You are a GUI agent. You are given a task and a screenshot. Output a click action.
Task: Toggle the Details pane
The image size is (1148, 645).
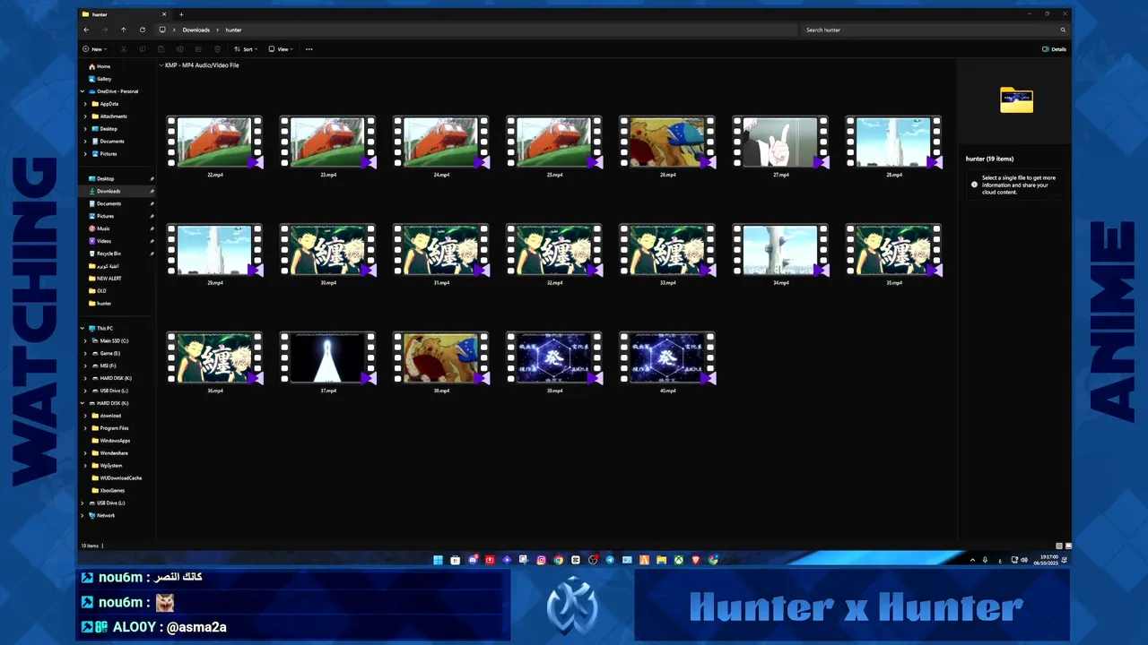1054,49
